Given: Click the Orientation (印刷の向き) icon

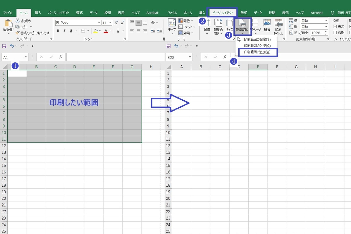Looking at the screenshot, I should point(218,26).
